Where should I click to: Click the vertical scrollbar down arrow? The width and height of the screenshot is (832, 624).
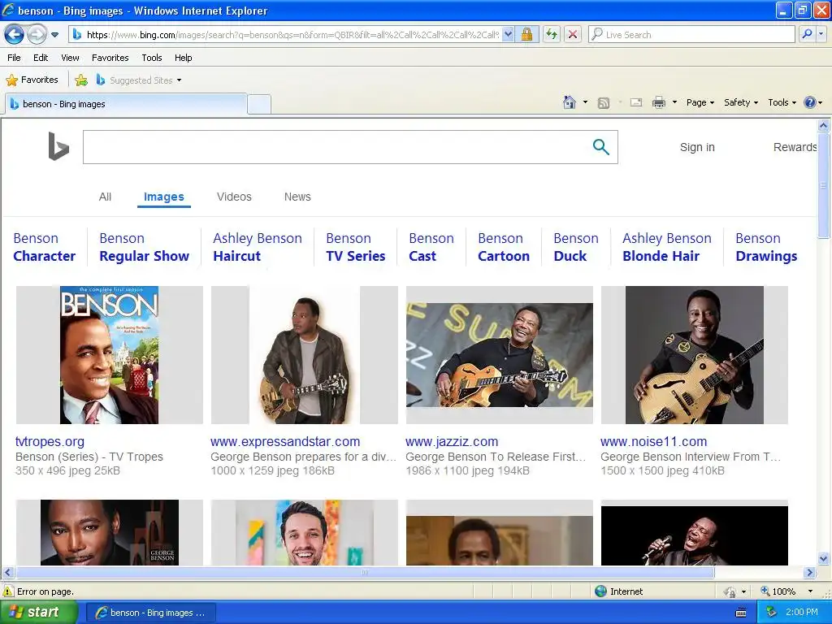pyautogui.click(x=824, y=558)
